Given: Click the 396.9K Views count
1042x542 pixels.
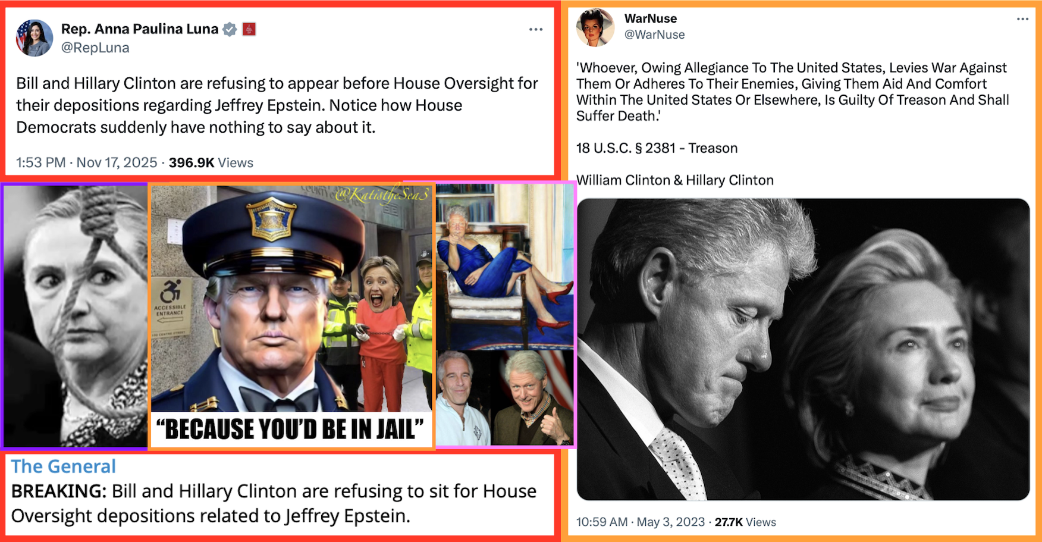Looking at the screenshot, I should click(x=211, y=162).
